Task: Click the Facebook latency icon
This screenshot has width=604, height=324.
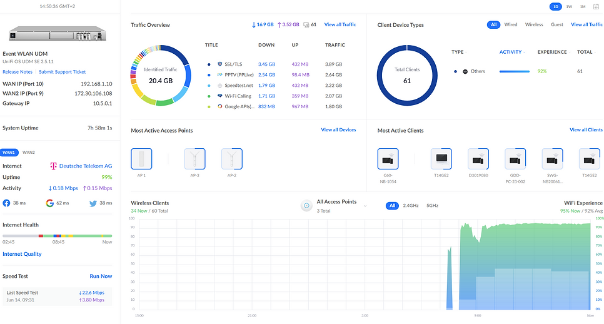Action: 6,203
